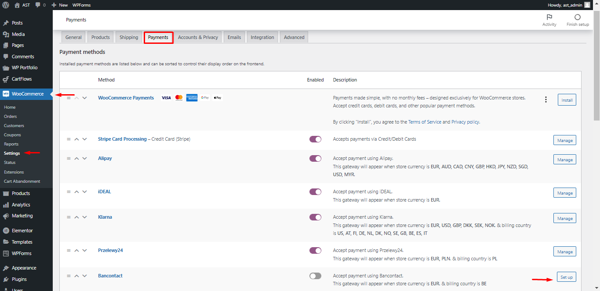Click Install for WooCommerce Payments
This screenshot has width=600, height=291.
[567, 100]
